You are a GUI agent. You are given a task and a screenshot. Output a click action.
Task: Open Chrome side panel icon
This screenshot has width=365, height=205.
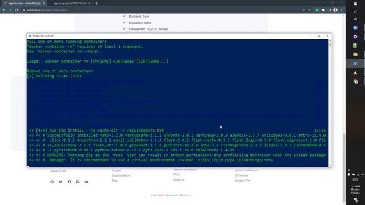[329, 10]
